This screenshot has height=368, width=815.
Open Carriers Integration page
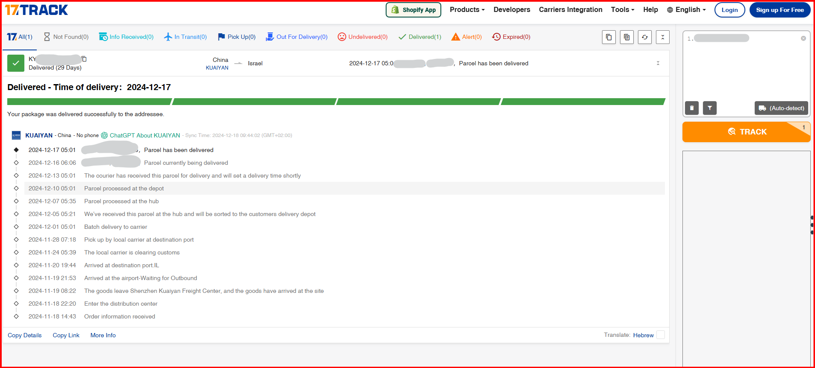point(570,10)
